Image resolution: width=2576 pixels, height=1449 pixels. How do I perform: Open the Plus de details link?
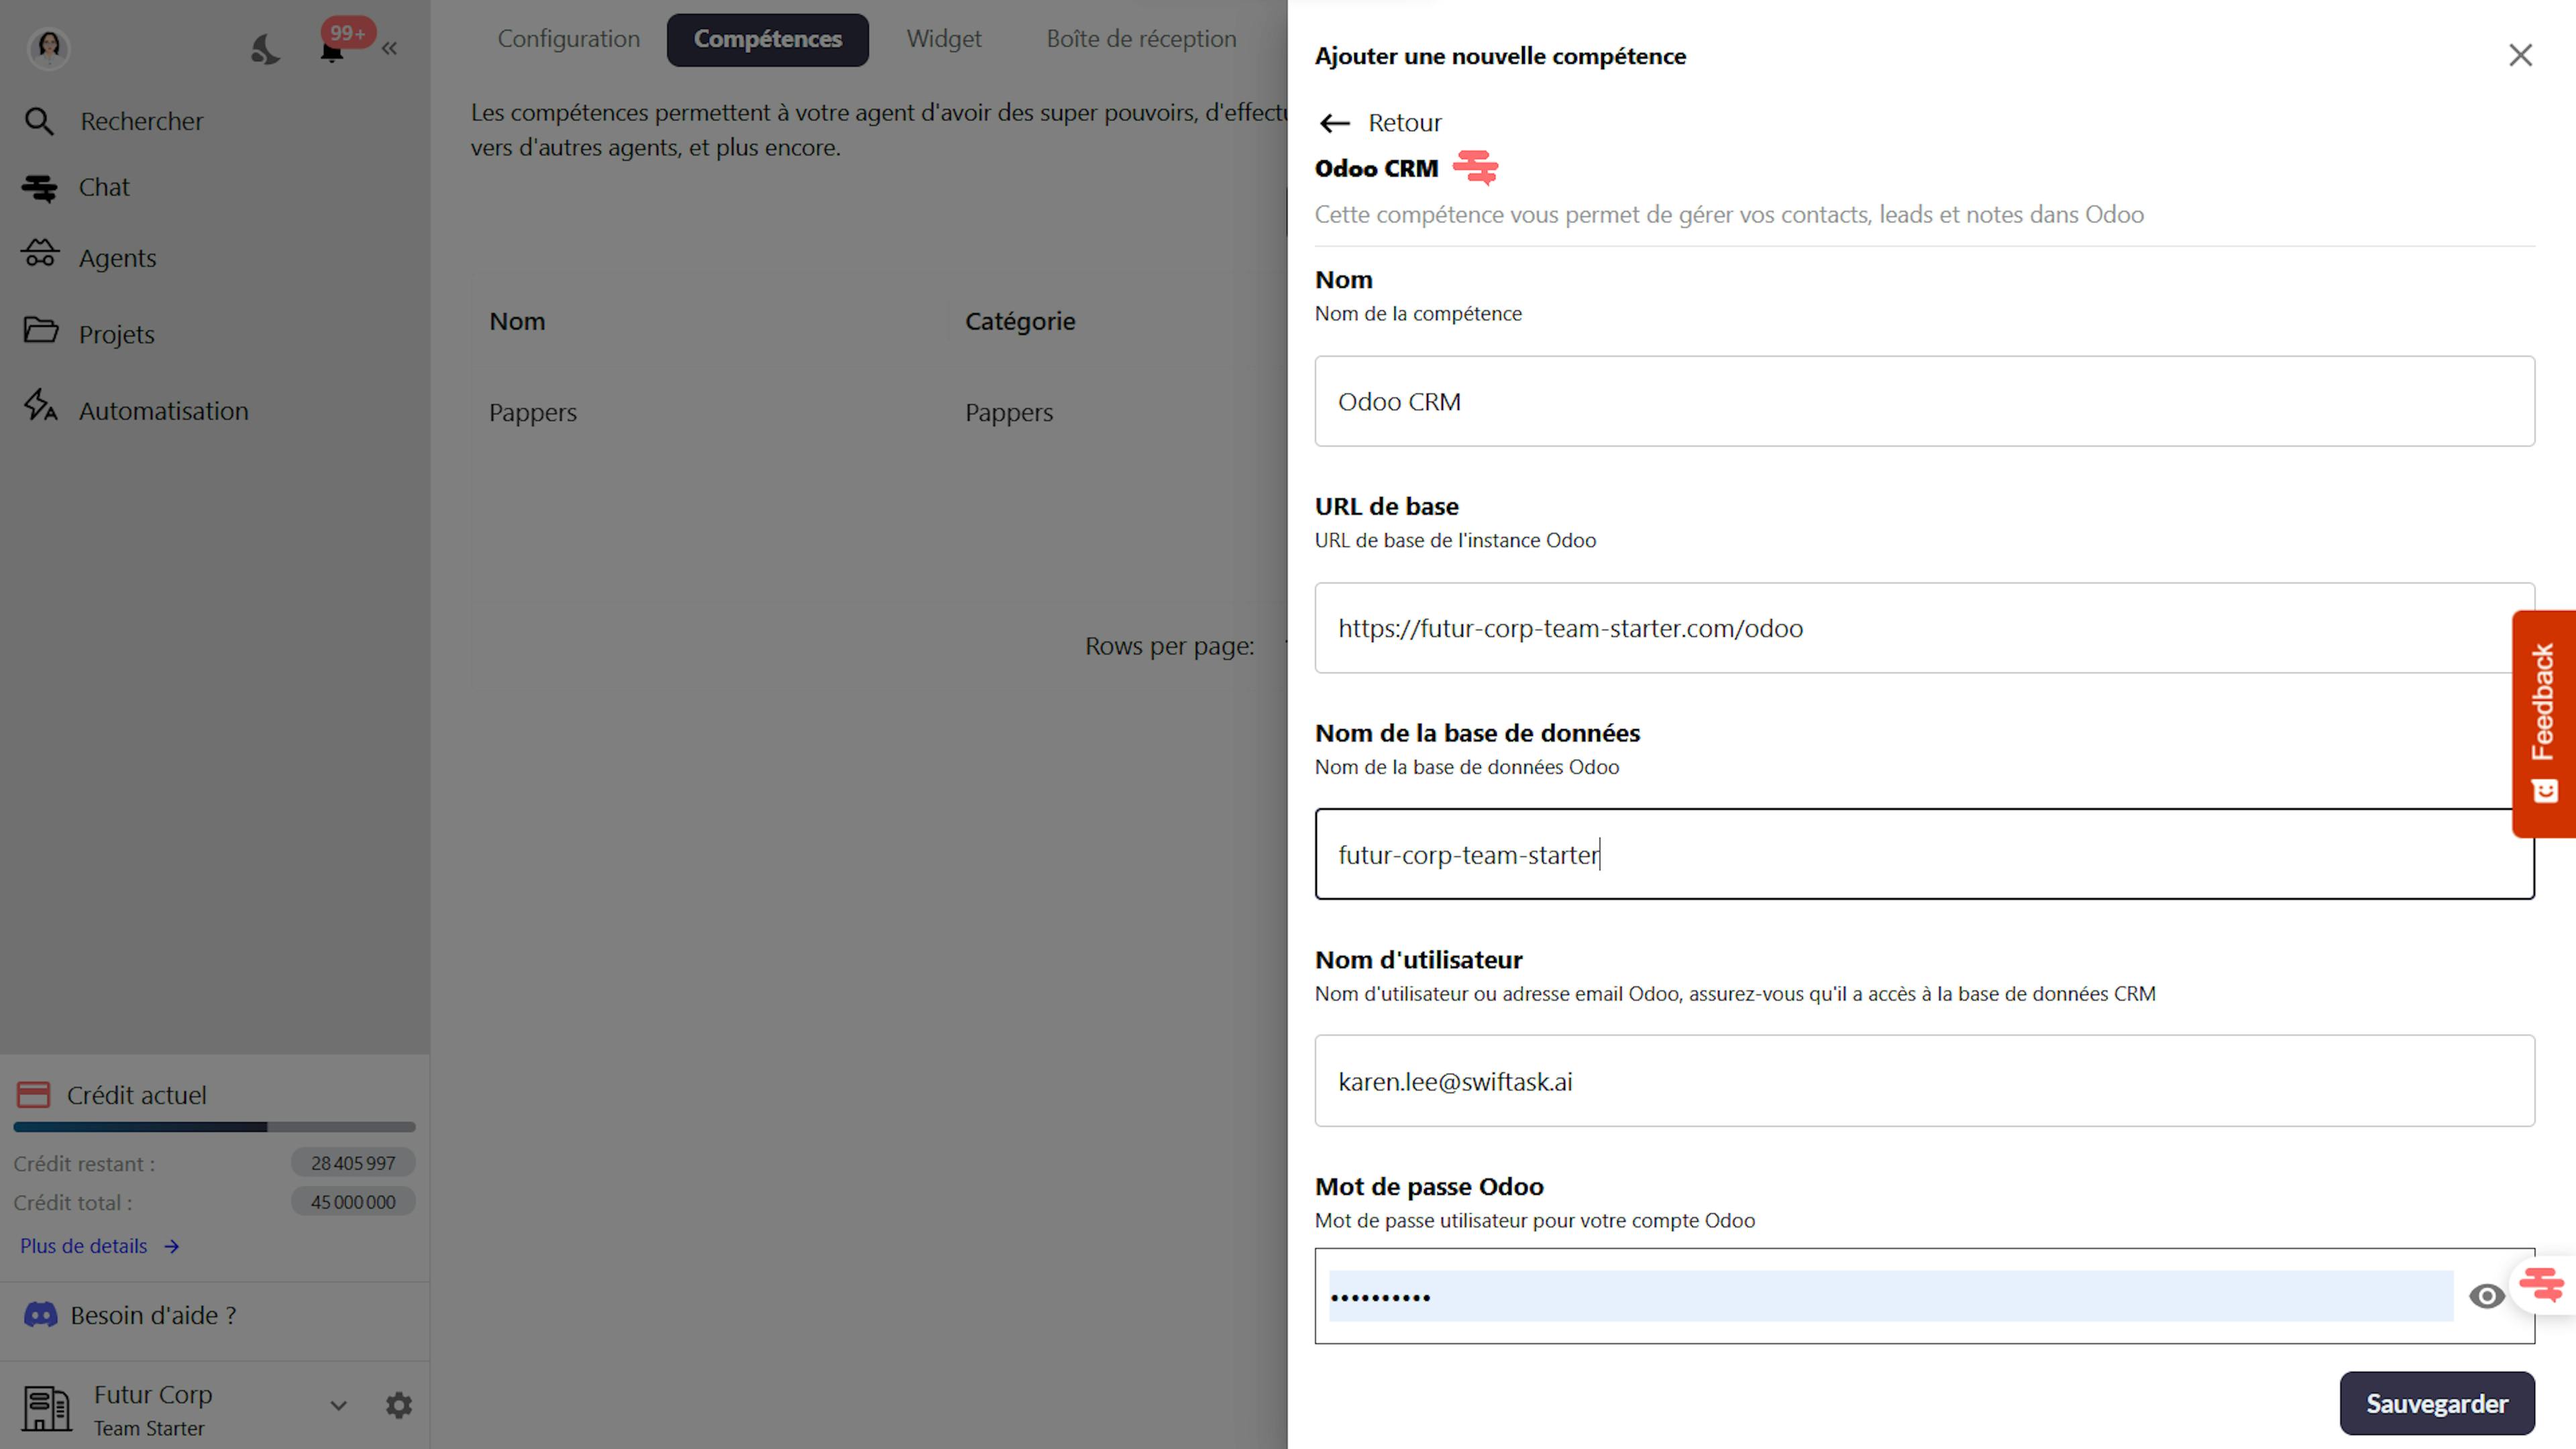coord(84,1246)
